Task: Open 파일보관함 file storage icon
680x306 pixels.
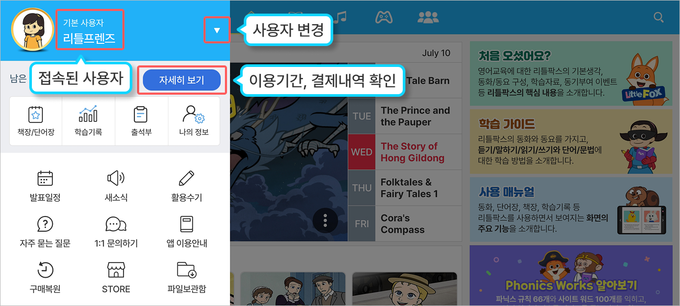Action: 186,270
